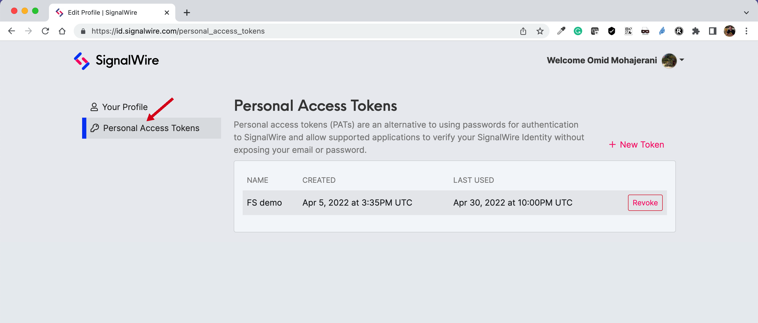
Task: Reload the page
Action: coord(45,31)
